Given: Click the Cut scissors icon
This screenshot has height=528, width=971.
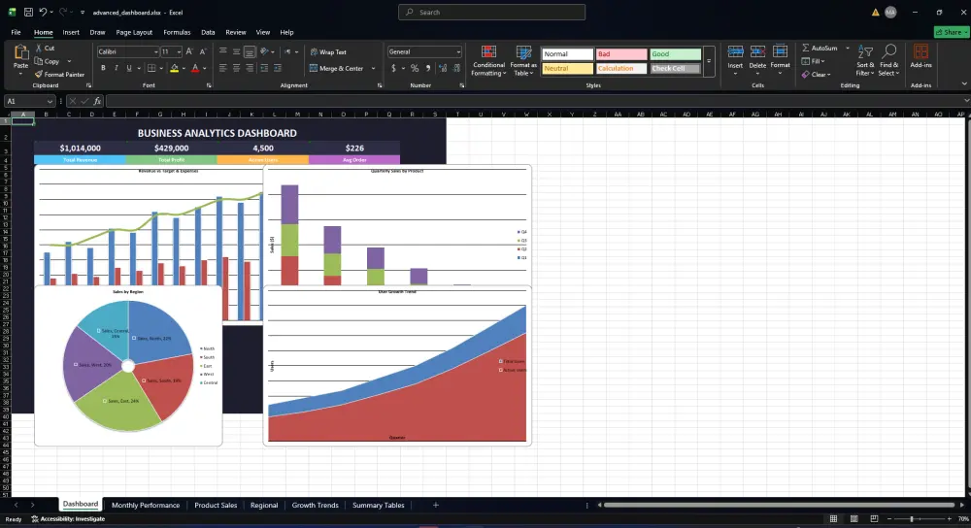Looking at the screenshot, I should [x=39, y=48].
